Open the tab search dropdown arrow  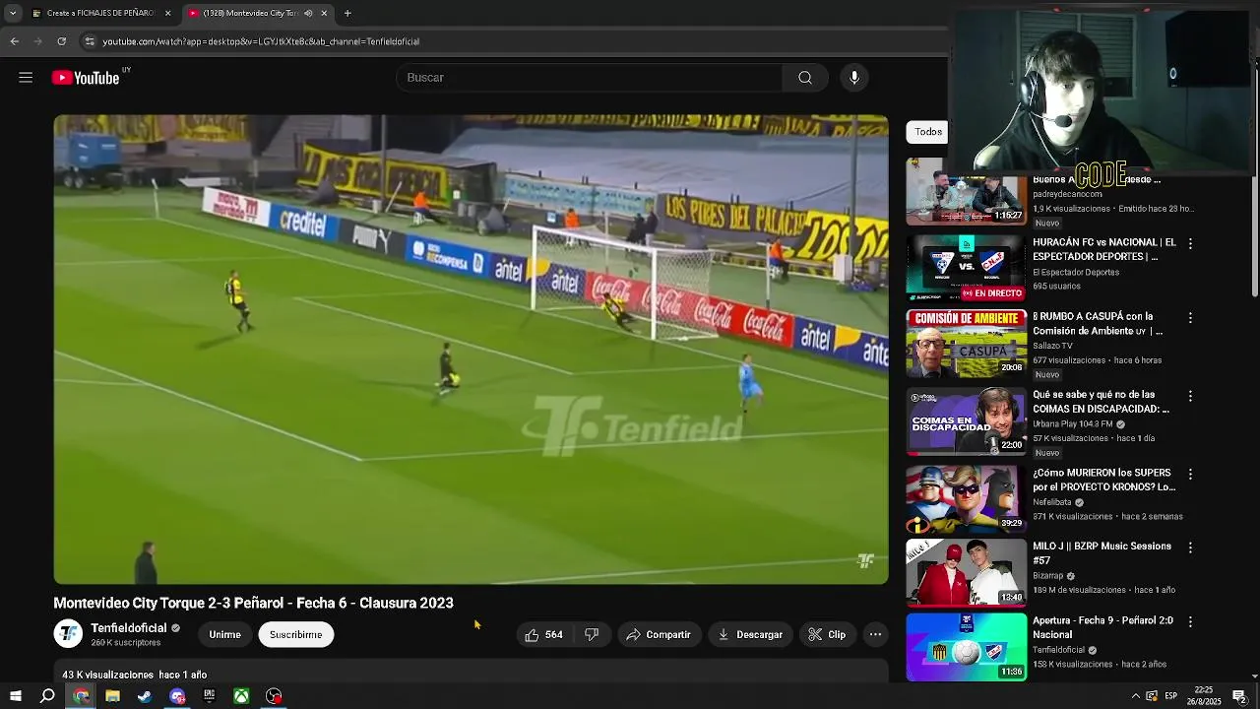point(12,13)
